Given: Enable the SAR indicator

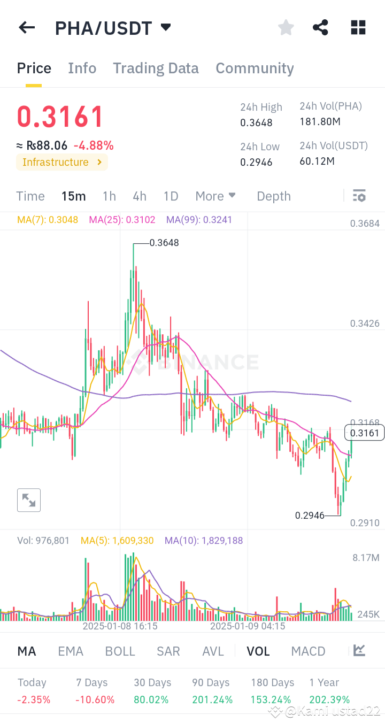Looking at the screenshot, I should pyautogui.click(x=168, y=651).
